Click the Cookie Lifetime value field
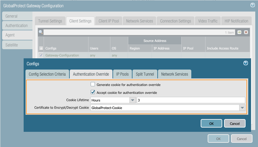This screenshot has height=147, width=258. (191, 100)
